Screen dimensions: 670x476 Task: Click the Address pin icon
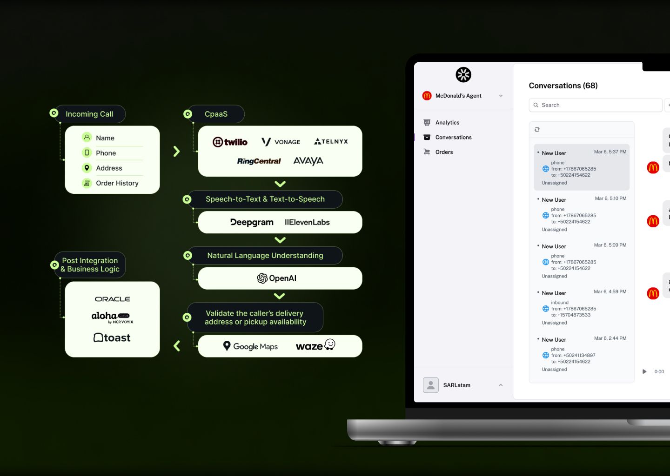pyautogui.click(x=87, y=168)
